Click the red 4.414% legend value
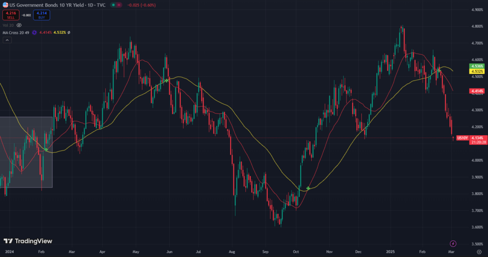This screenshot has width=488, height=257. click(45, 32)
